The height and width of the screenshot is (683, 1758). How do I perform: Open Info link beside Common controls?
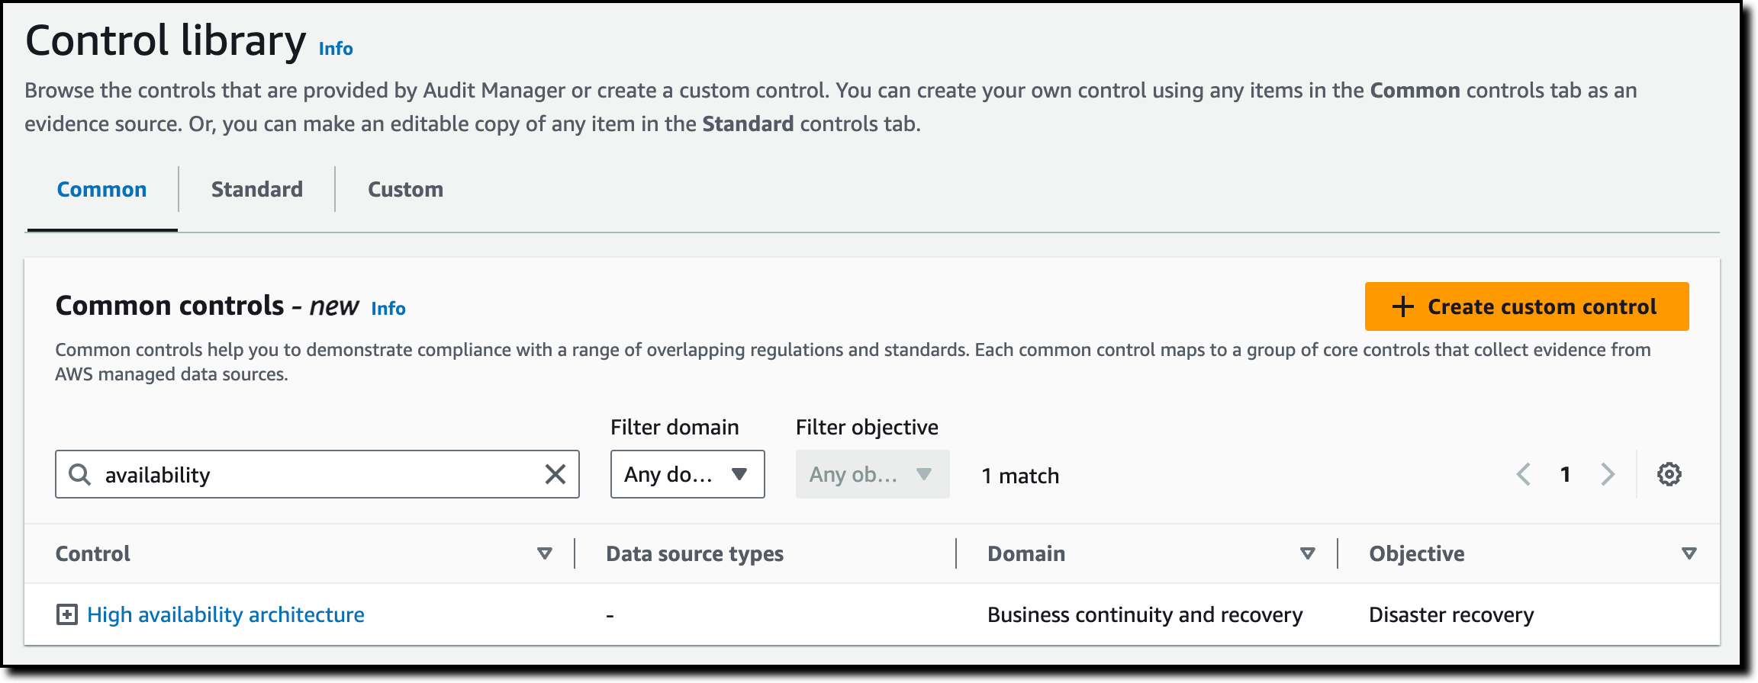pyautogui.click(x=388, y=309)
